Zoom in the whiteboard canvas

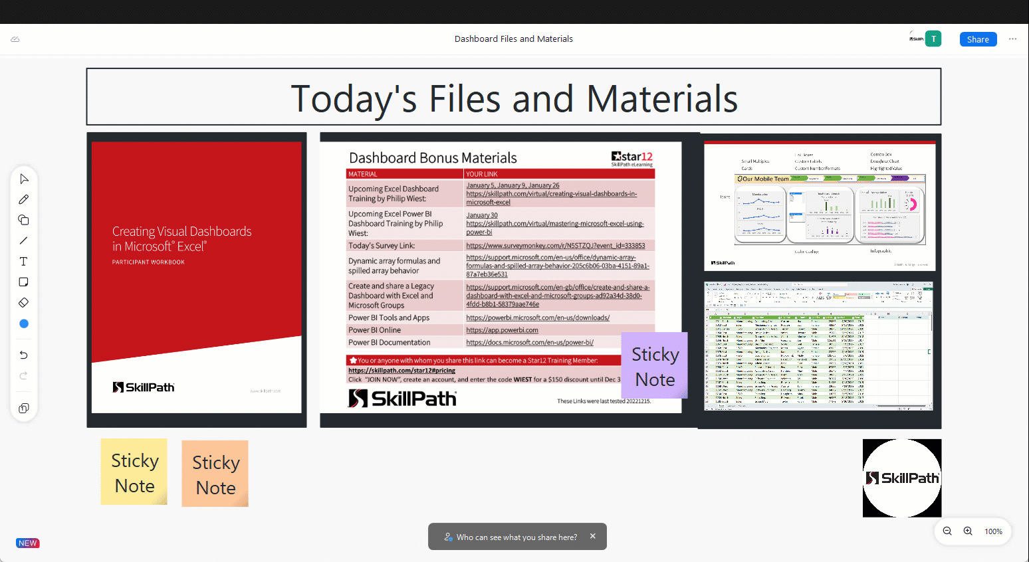click(968, 531)
